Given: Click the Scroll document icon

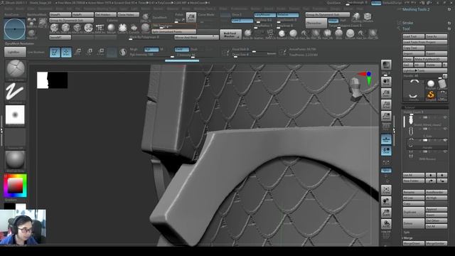Looking at the screenshot, I should (386, 82).
